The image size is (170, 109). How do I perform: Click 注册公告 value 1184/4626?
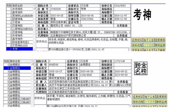click(90, 75)
